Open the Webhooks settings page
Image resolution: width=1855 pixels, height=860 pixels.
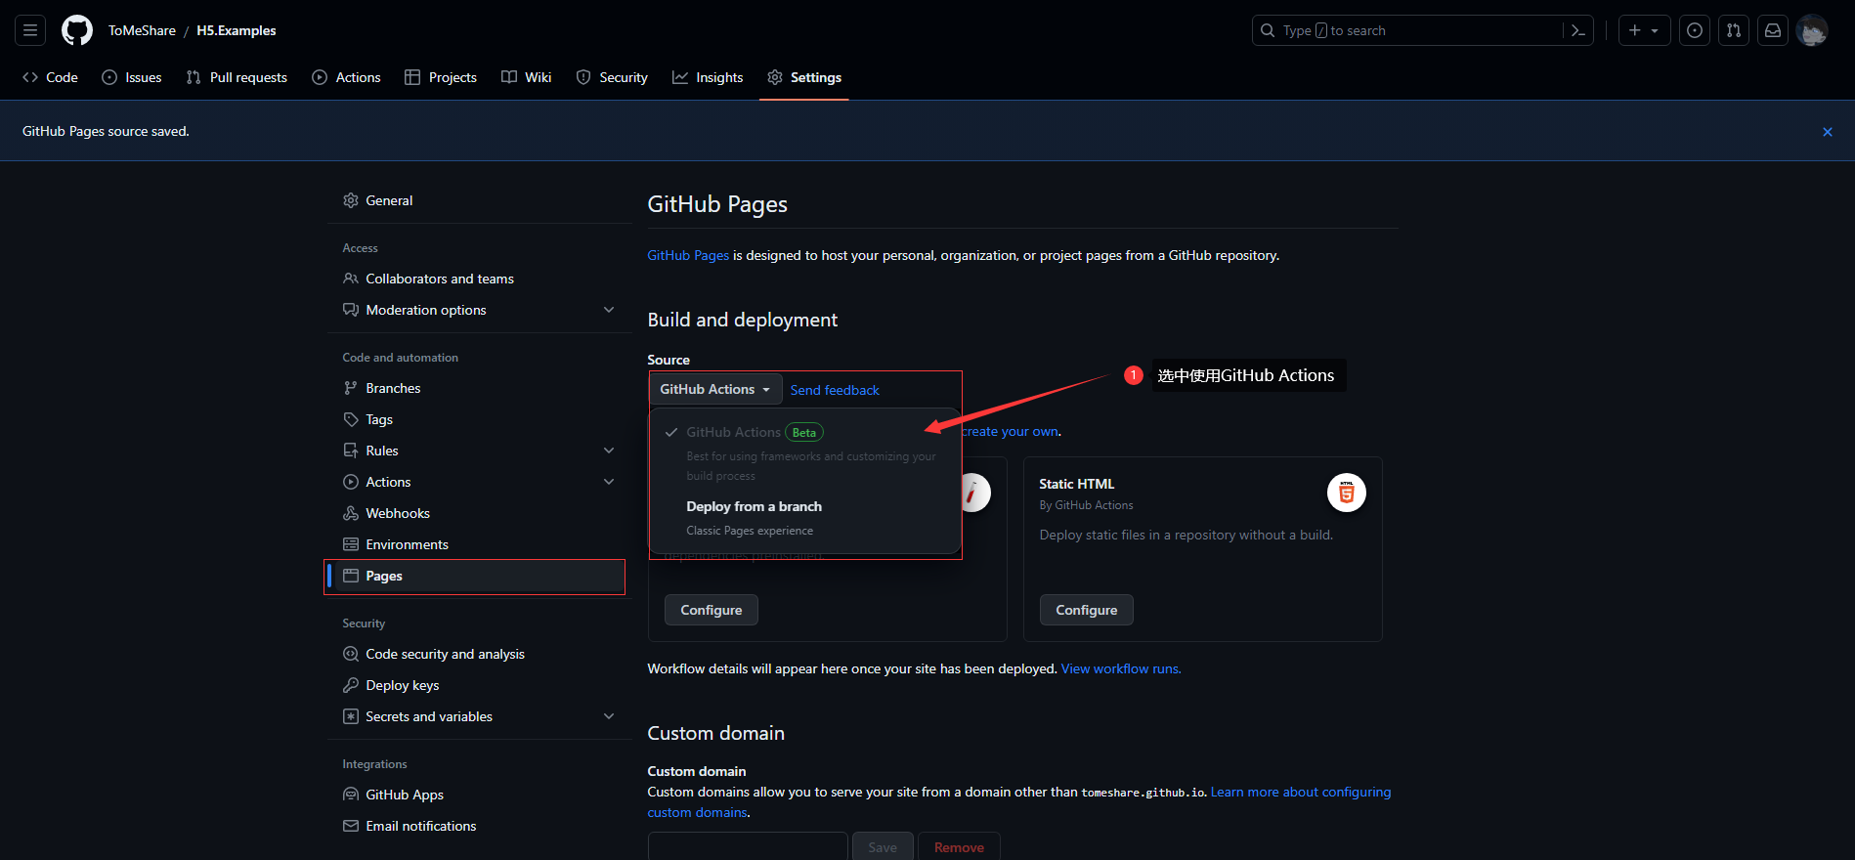(479, 513)
